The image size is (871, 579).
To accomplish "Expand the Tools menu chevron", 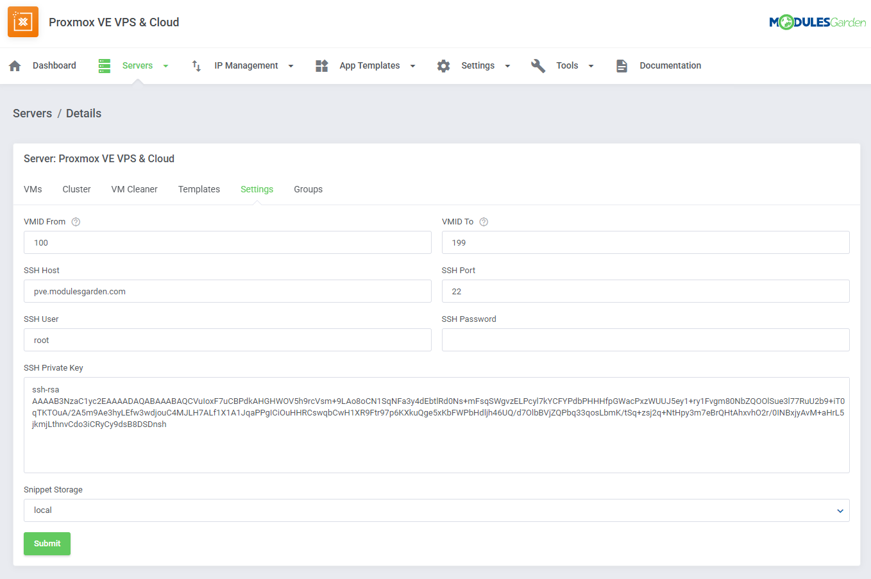I will coord(591,65).
